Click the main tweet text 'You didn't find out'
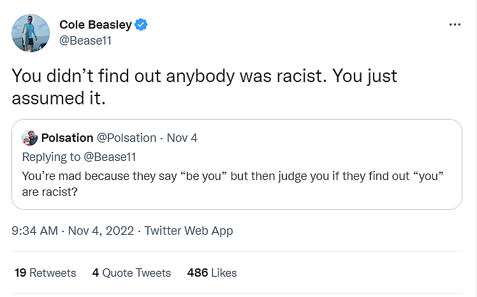Screen dimensions: 477x297 click(x=86, y=76)
